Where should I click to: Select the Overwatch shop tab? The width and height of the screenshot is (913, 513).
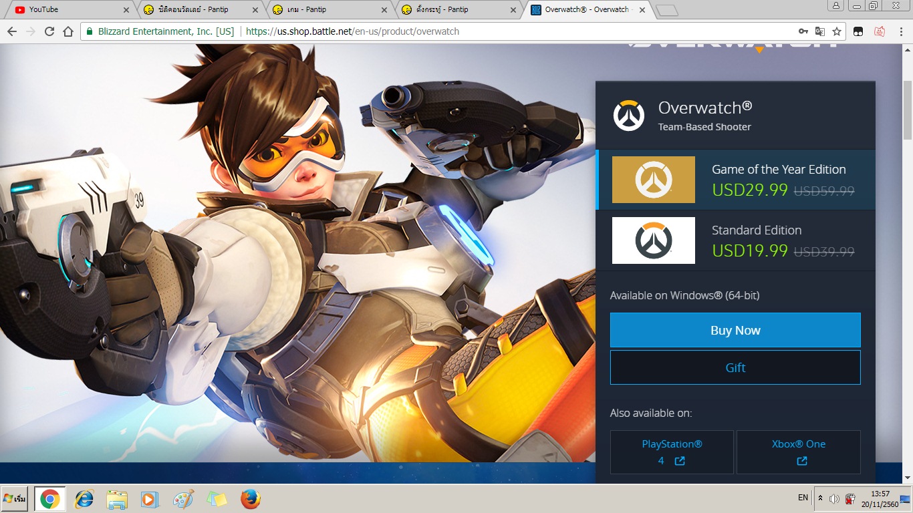tap(588, 10)
